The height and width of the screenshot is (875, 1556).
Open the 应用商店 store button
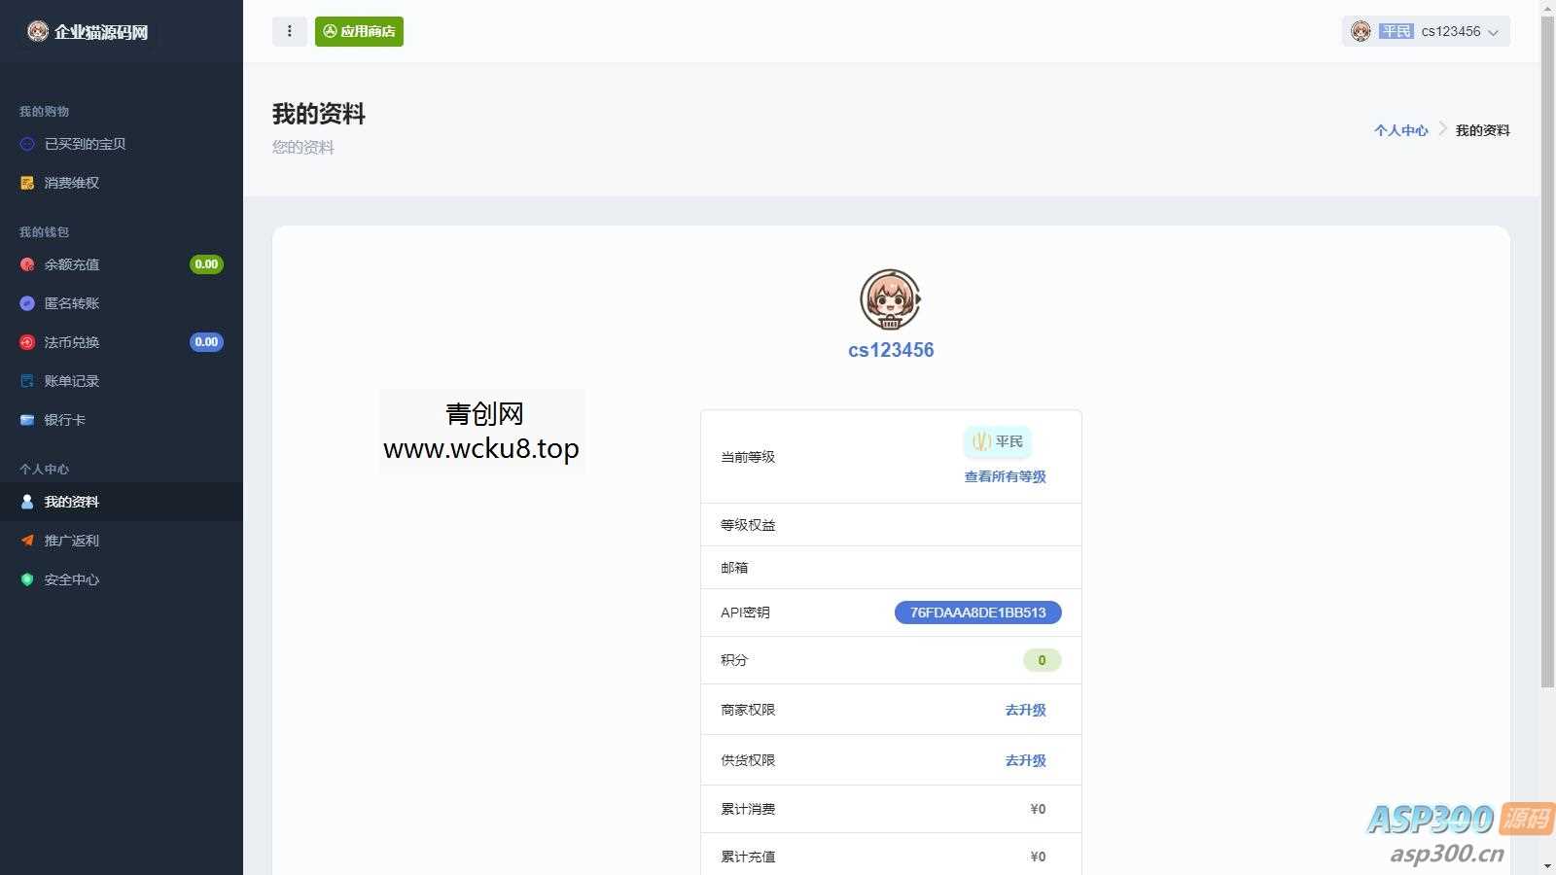pyautogui.click(x=359, y=30)
